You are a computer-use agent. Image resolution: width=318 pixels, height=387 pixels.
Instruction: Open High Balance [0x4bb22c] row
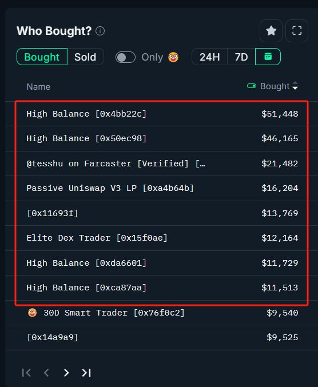pos(162,114)
